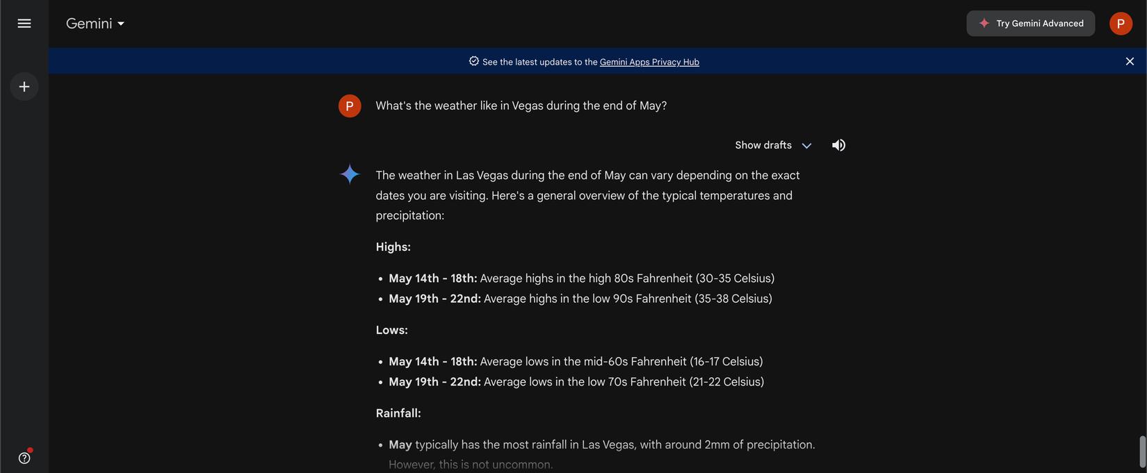This screenshot has height=473, width=1147.
Task: Click the user question text about Vegas
Action: coord(521,106)
